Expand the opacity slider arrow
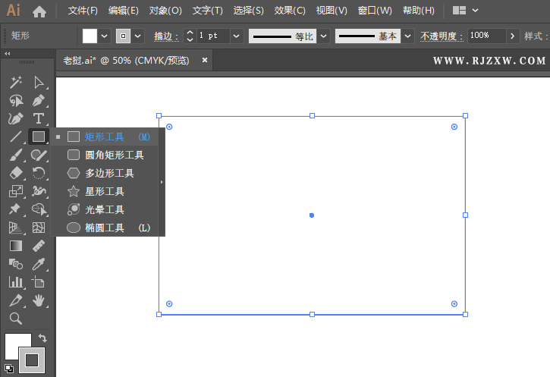Screen dimensions: 550x377 [513, 36]
